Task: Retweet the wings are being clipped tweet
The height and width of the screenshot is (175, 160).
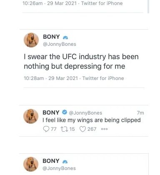Action: click(x=64, y=129)
